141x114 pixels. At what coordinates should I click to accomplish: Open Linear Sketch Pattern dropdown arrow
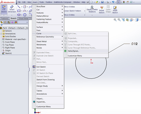(x=85, y=11)
